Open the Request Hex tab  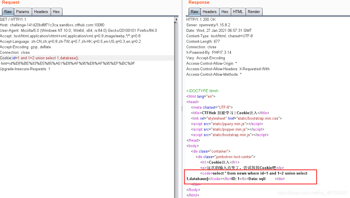[x=56, y=12]
